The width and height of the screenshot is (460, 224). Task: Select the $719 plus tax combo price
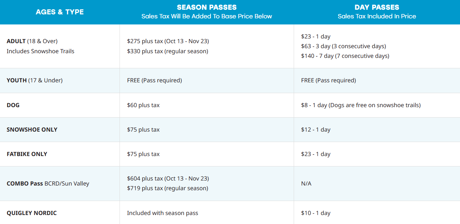click(x=167, y=188)
